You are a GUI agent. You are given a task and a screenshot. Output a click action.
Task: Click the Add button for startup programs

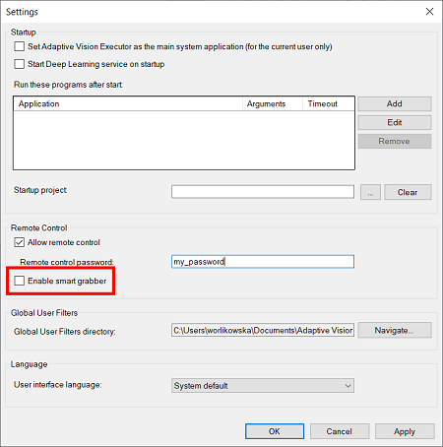395,103
